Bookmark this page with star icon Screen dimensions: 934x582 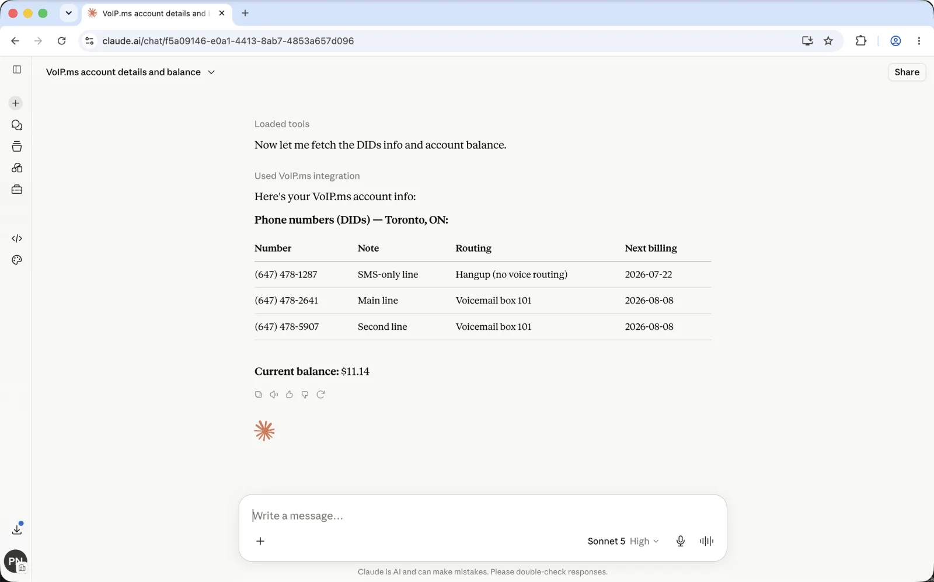828,41
